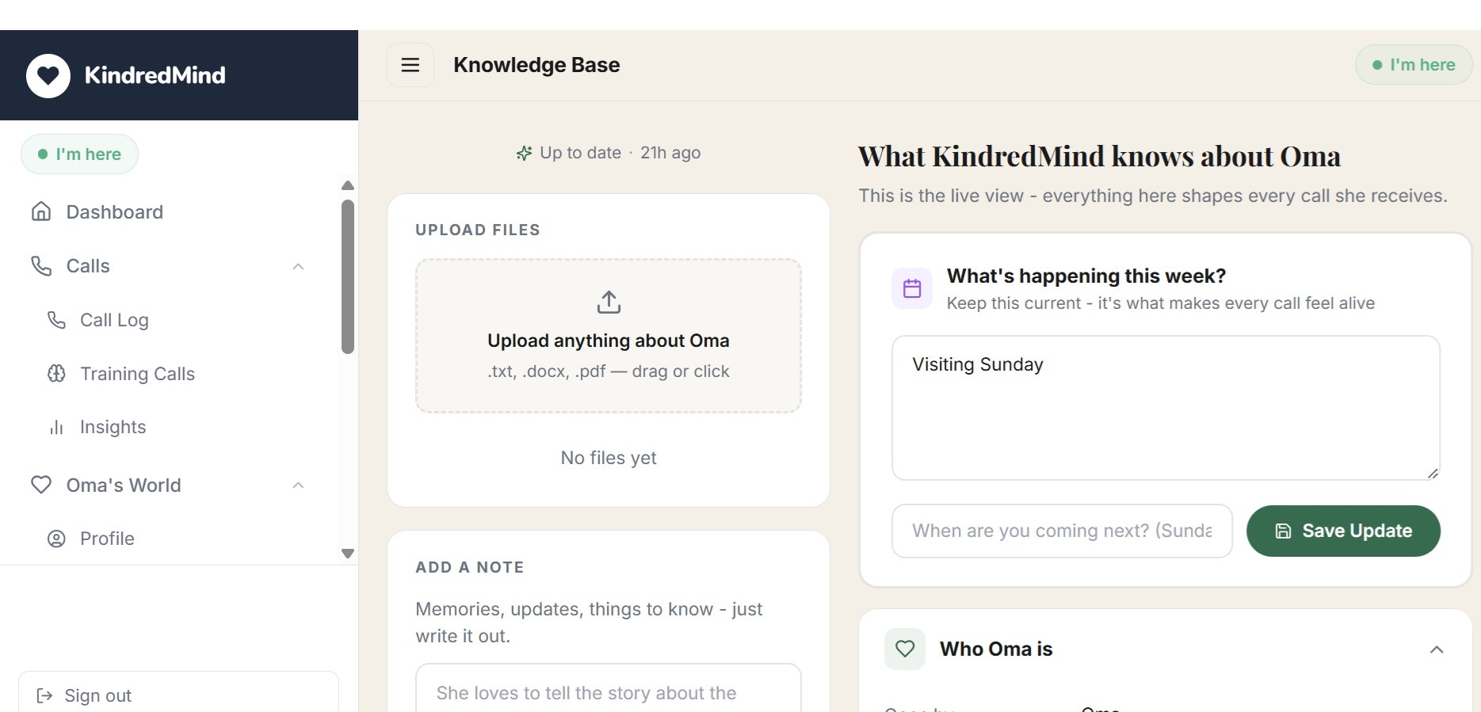This screenshot has width=1481, height=712.
Task: Focus the What's happening this week text area
Action: (1166, 408)
